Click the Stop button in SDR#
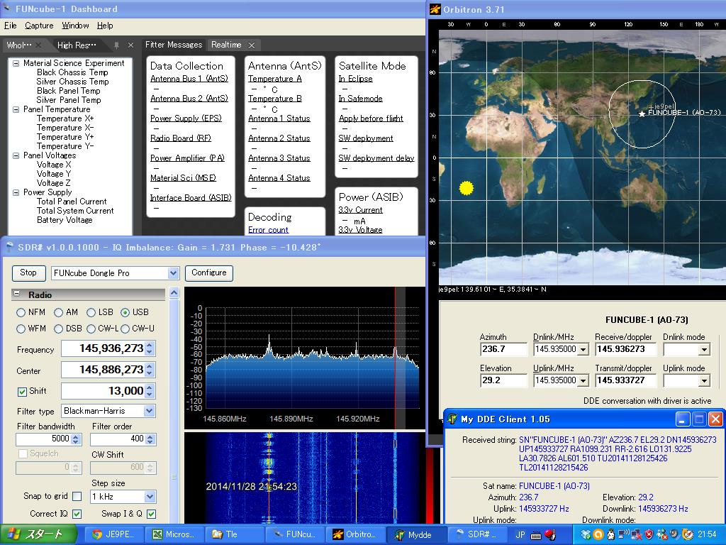 [x=28, y=272]
